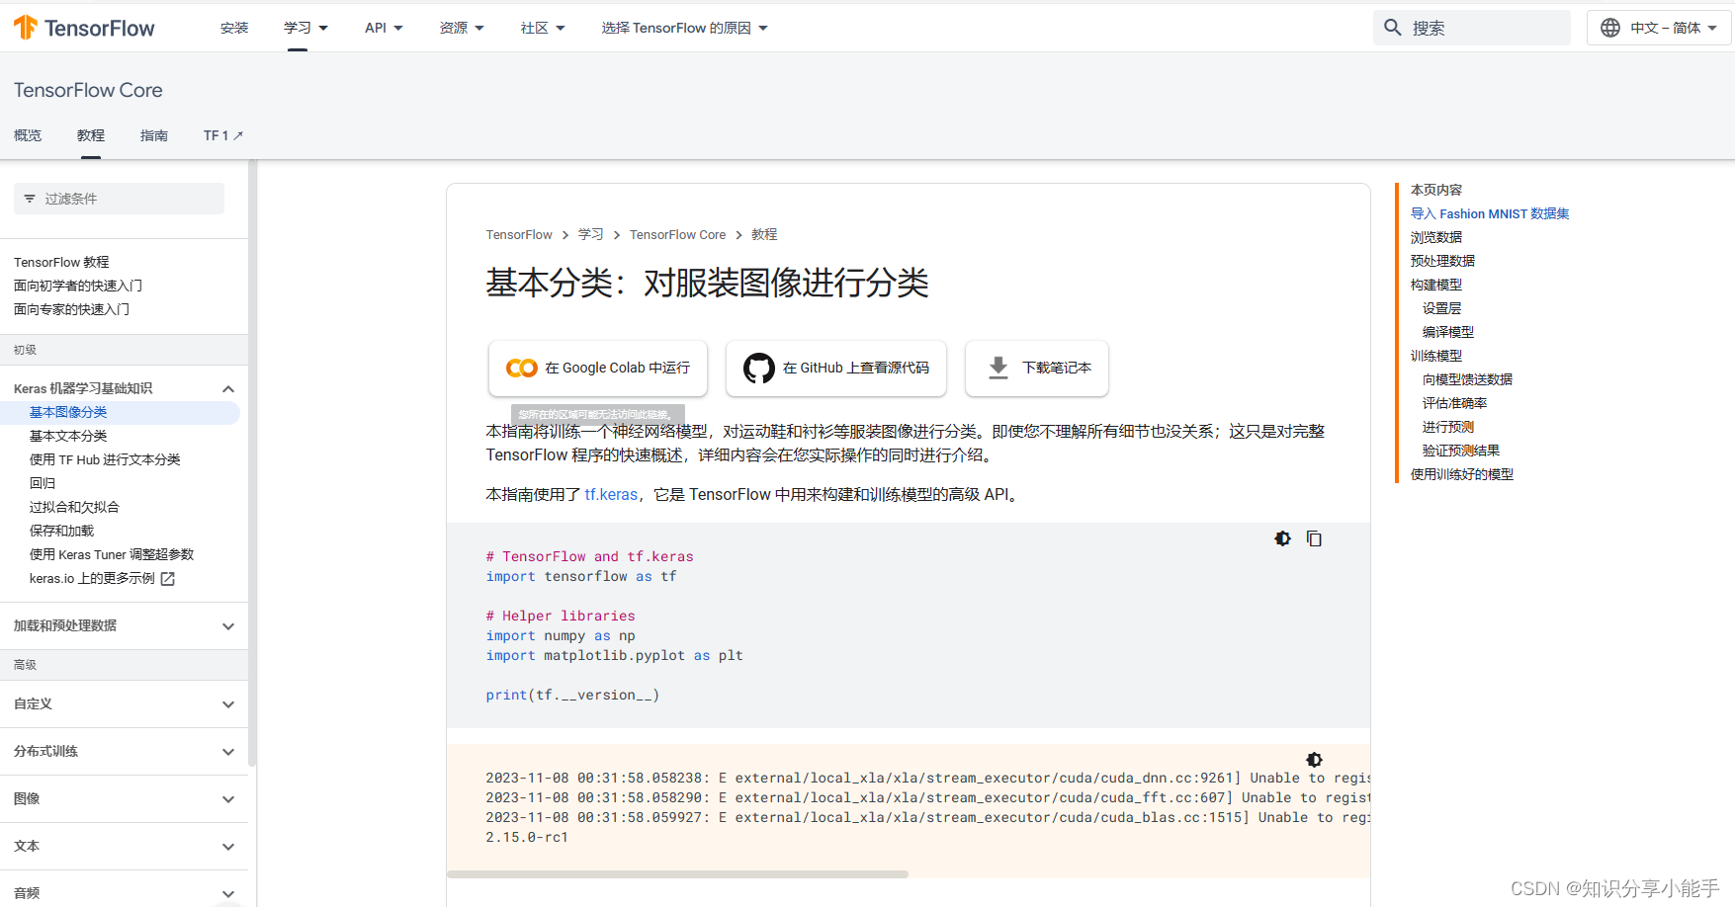Open TensorFlow 教程 in sidebar
Screen dimensions: 1735x907
pyautogui.click(x=61, y=262)
